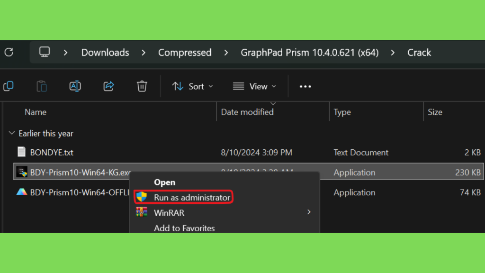
Task: Expand chevron after the This PC icon
Action: tap(65, 53)
